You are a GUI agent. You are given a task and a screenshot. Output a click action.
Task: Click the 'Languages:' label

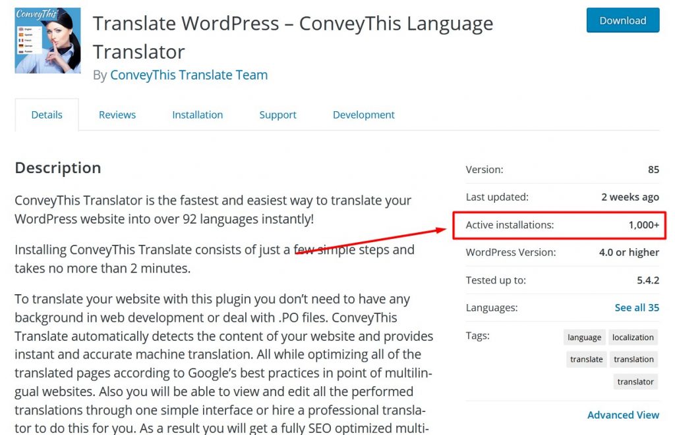492,308
